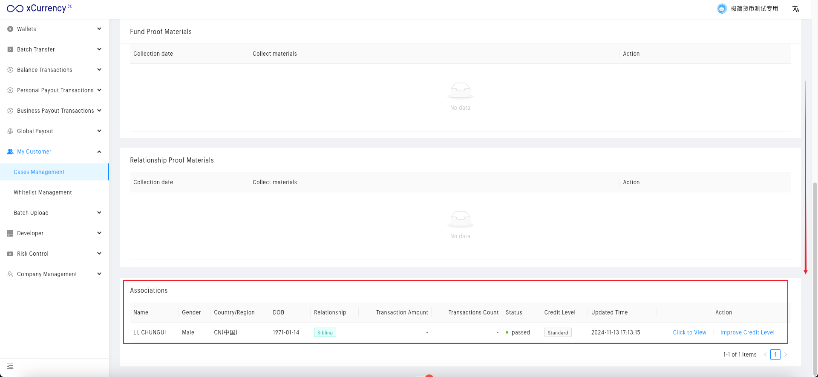Click the Personal Payout Transactions icon
This screenshot has height=377, width=818.
[10, 90]
